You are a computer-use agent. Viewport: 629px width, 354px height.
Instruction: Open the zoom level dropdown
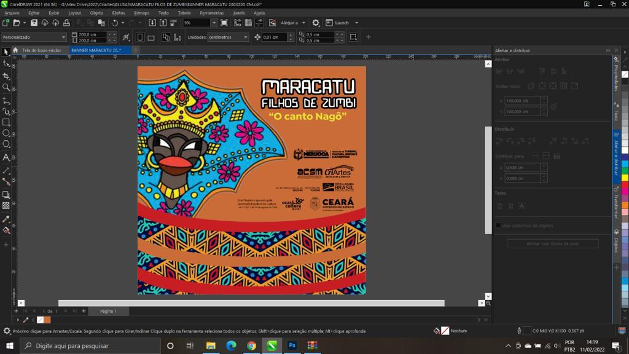[x=214, y=23]
